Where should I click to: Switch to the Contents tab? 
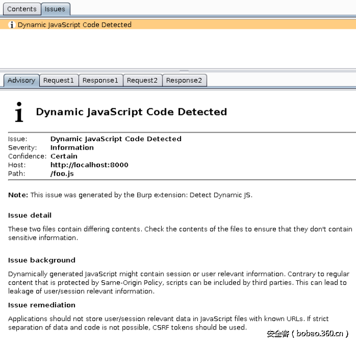coord(21,9)
